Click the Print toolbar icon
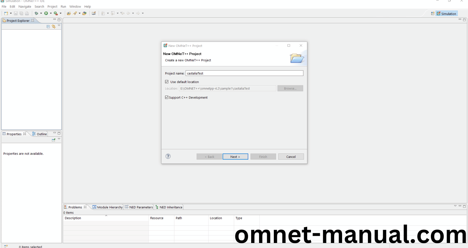This screenshot has height=248, width=468. coord(27,13)
